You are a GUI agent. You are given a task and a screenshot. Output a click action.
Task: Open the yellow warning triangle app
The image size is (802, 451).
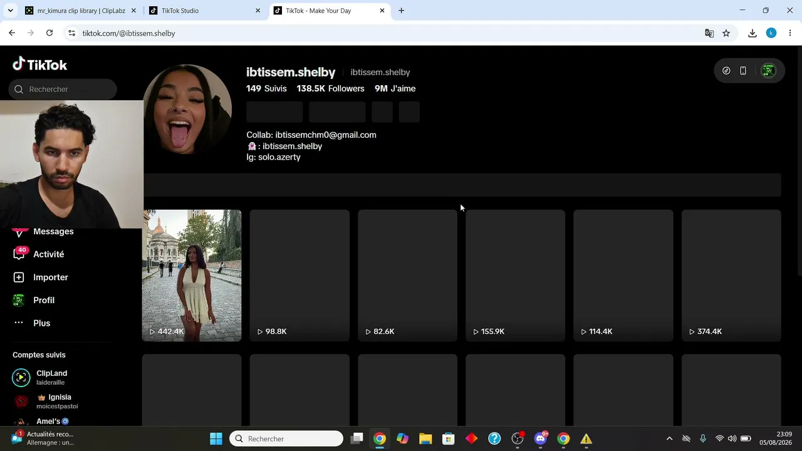pos(586,438)
